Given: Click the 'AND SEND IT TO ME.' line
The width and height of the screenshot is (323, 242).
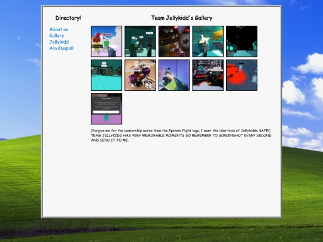Looking at the screenshot, I should coord(110,140).
